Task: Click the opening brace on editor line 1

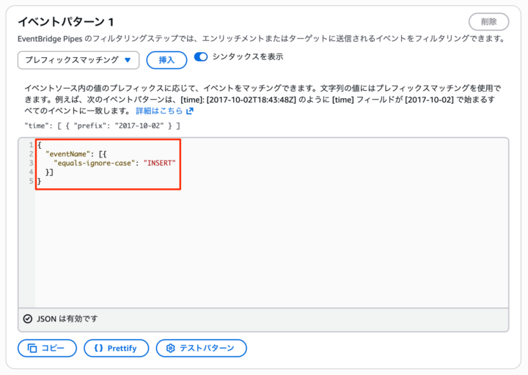Action: click(x=39, y=144)
